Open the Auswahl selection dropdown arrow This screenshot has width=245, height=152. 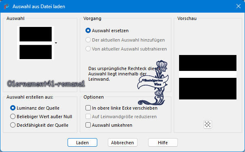pyautogui.click(x=56, y=43)
